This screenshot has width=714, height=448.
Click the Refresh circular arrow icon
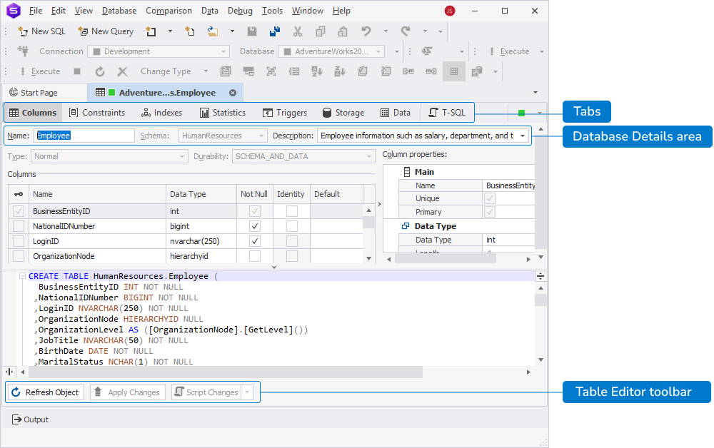100,71
